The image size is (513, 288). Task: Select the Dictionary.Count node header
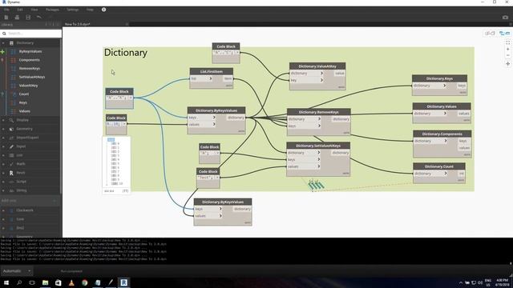[439, 166]
